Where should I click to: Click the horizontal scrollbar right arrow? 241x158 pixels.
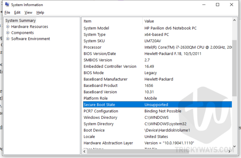[229, 151]
